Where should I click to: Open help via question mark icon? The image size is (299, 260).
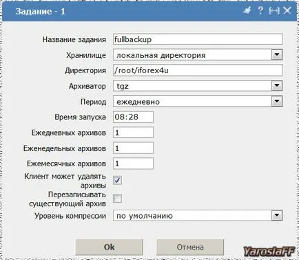[260, 10]
